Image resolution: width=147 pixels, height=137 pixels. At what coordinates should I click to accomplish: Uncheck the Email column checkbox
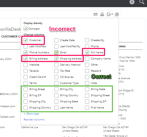[56, 53]
